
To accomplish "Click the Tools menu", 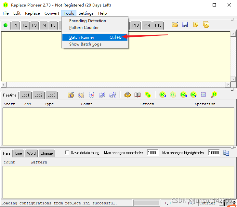I will 69,13.
